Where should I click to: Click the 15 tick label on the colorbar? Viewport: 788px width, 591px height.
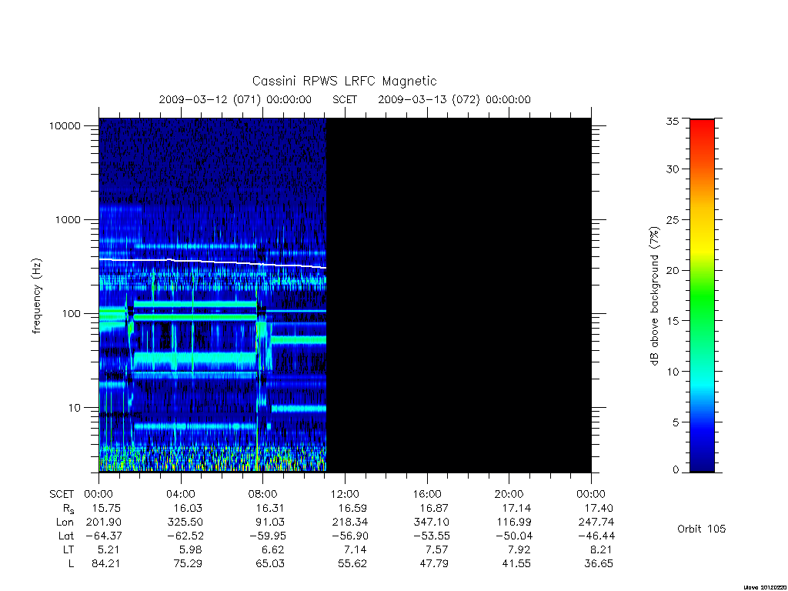click(673, 321)
